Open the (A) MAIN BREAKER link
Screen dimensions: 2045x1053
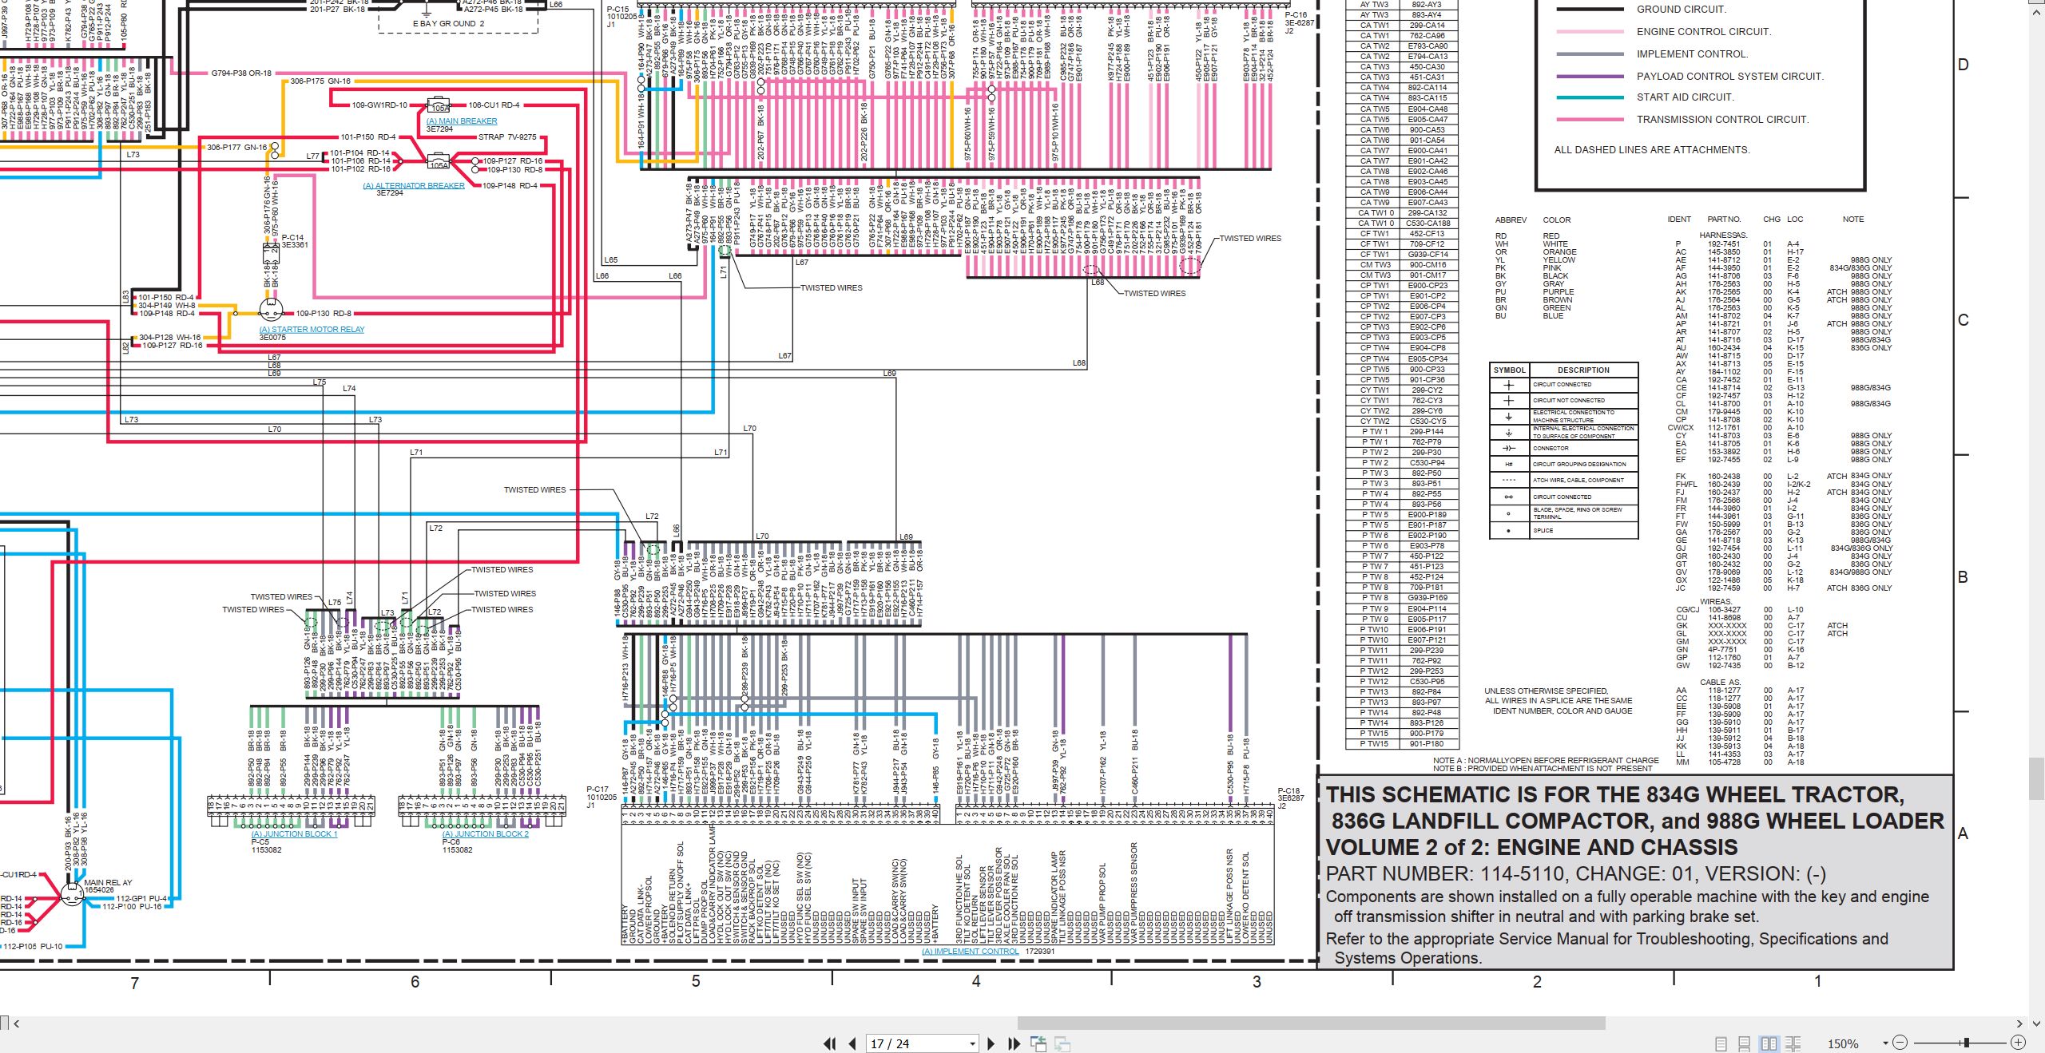point(462,121)
